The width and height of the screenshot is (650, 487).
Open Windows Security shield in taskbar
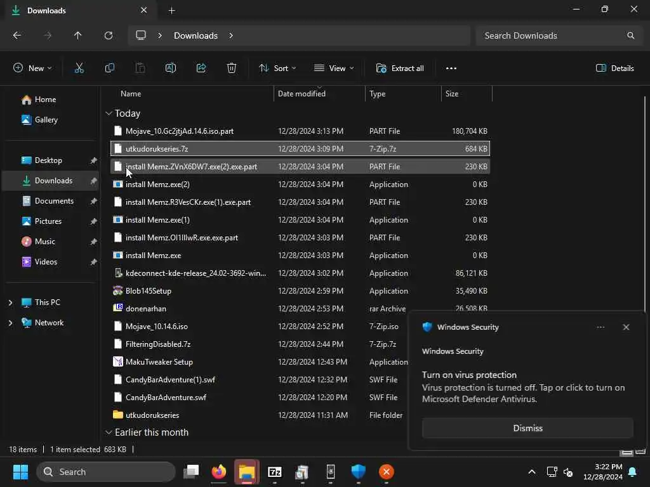(358, 472)
